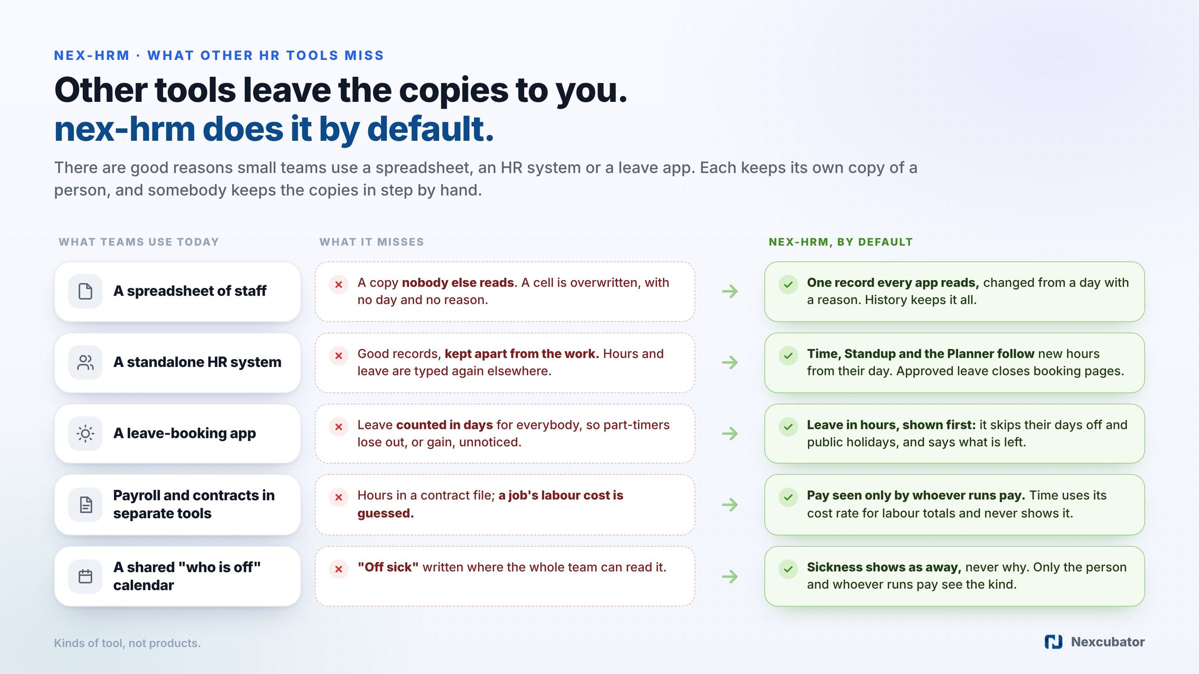Click the red X beside "Off sick" text
Viewport: 1199px width, 674px height.
339,569
